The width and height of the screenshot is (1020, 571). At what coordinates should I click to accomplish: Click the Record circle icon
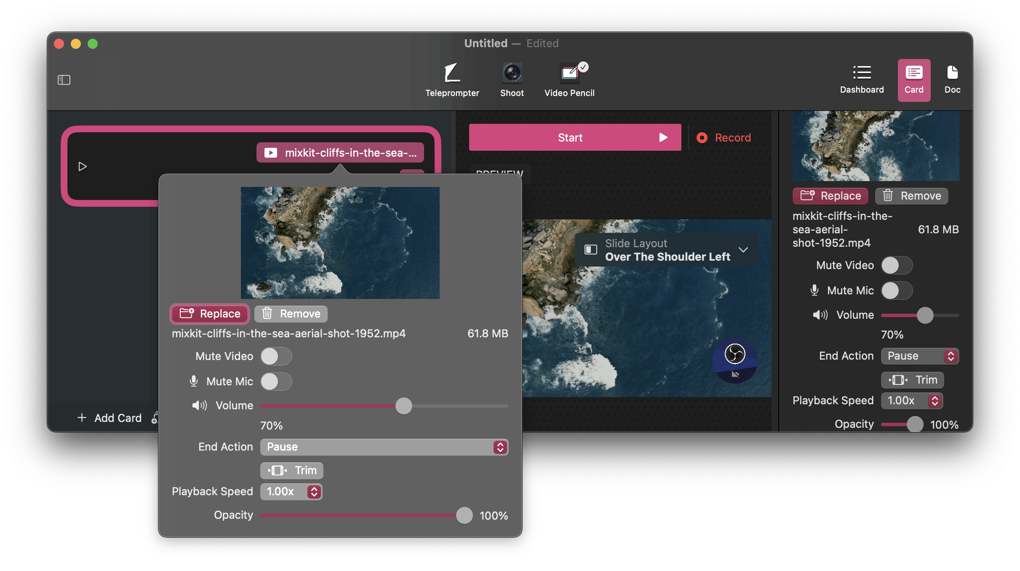click(702, 138)
